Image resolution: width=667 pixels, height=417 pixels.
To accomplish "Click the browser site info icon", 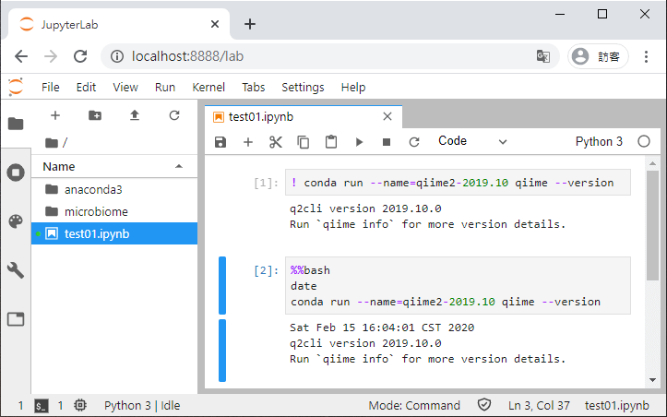I will tap(117, 56).
